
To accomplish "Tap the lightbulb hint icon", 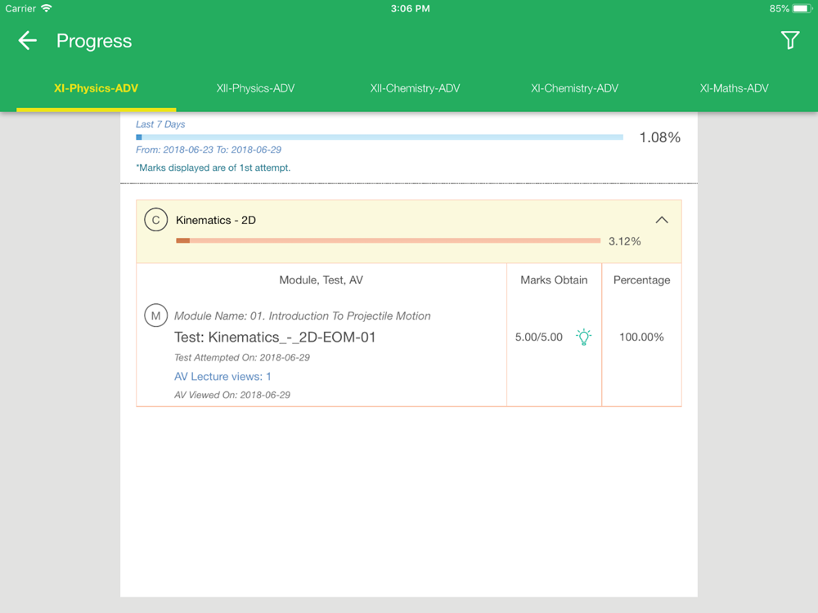I will tap(583, 337).
